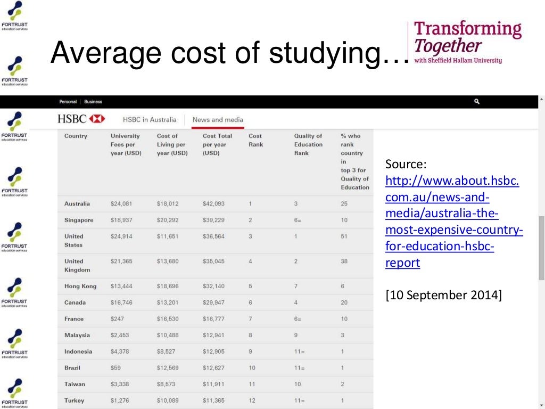Open the Business link in top bar
Image resolution: width=545 pixels, height=409 pixels.
coord(93,102)
